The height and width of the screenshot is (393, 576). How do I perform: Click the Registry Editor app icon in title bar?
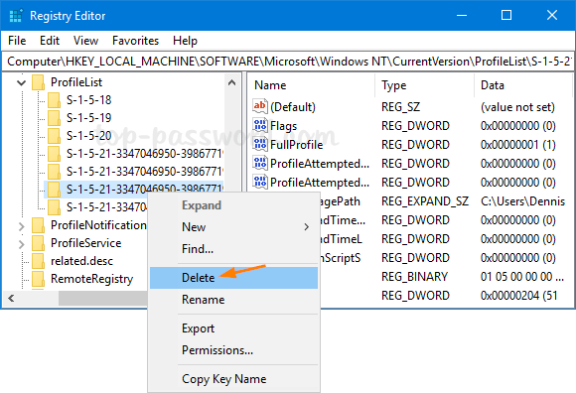coord(16,16)
